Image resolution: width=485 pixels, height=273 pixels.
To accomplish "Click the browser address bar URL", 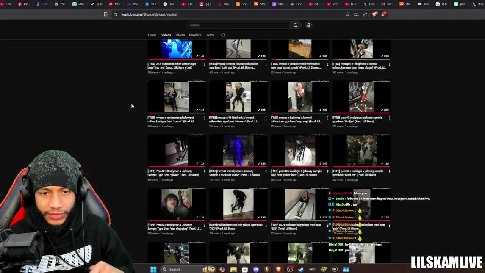I will click(x=149, y=14).
